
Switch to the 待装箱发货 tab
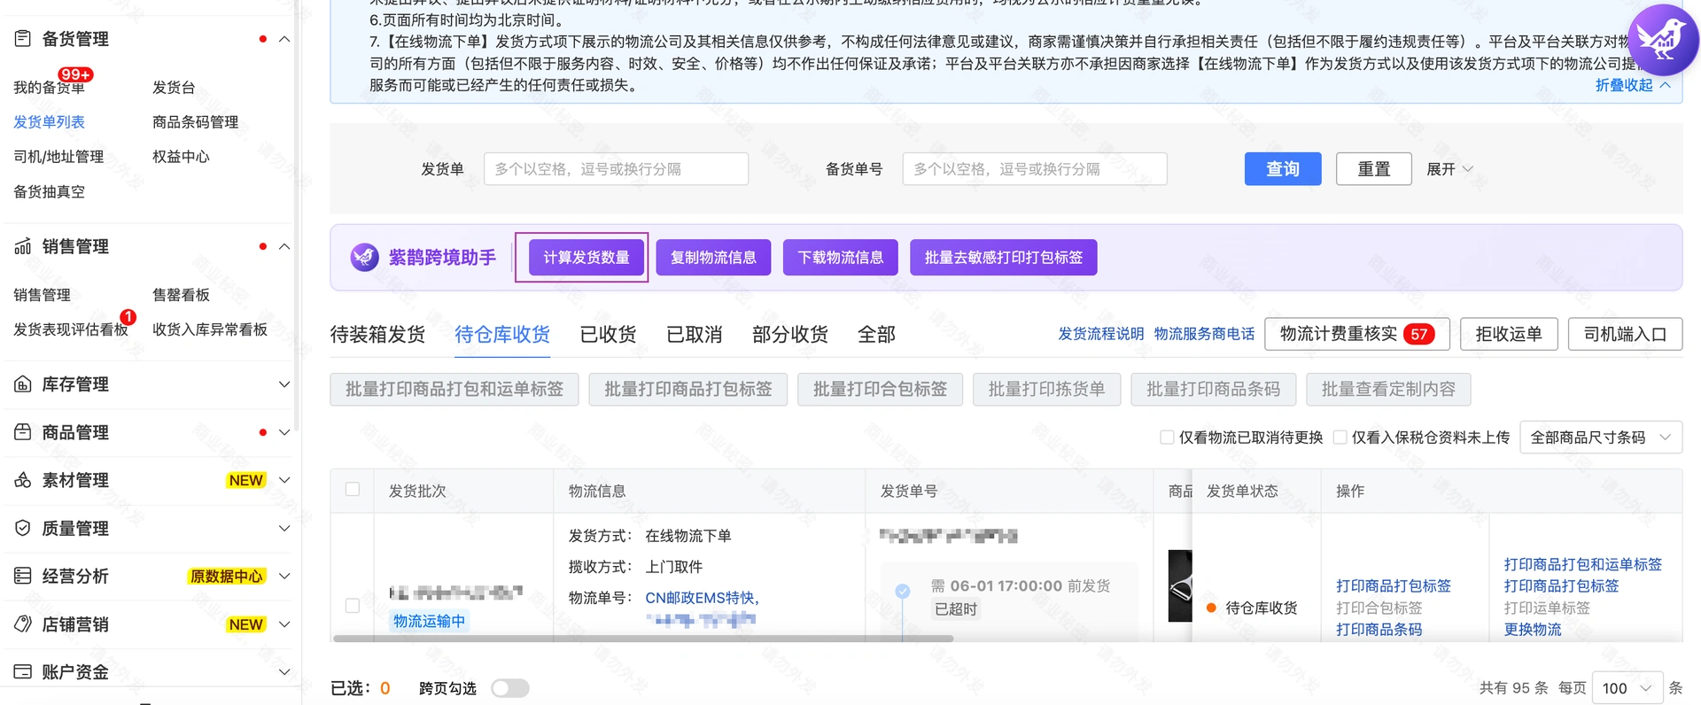tap(377, 334)
